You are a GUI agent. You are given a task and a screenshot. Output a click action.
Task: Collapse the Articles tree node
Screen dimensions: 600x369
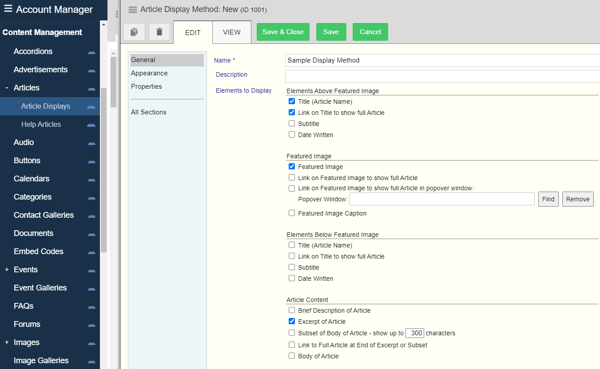click(7, 88)
